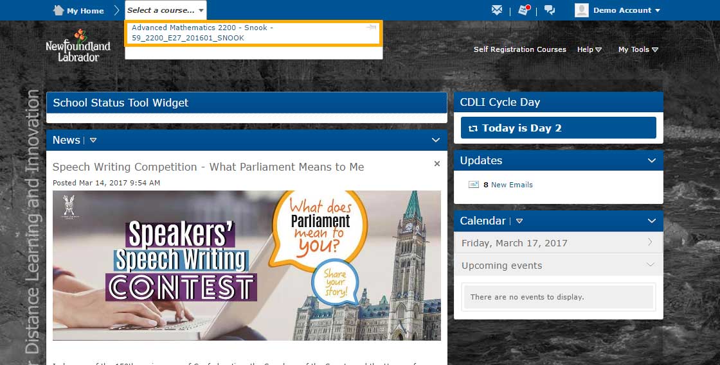Open the Speech Writing Competition news headline
Screen dimensions: 720x365
coord(208,167)
